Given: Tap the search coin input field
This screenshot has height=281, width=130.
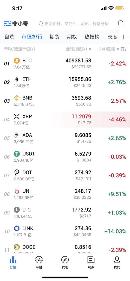Looking at the screenshot, I should pyautogui.click(x=74, y=23).
